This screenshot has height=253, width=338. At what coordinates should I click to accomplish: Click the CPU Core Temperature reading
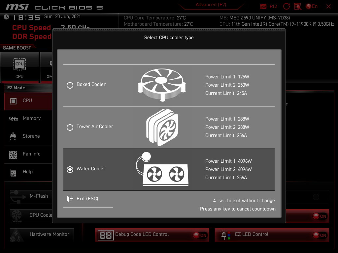[x=154, y=18]
